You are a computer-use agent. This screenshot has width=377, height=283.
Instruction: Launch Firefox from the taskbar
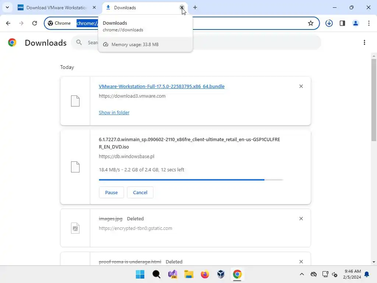click(x=205, y=274)
